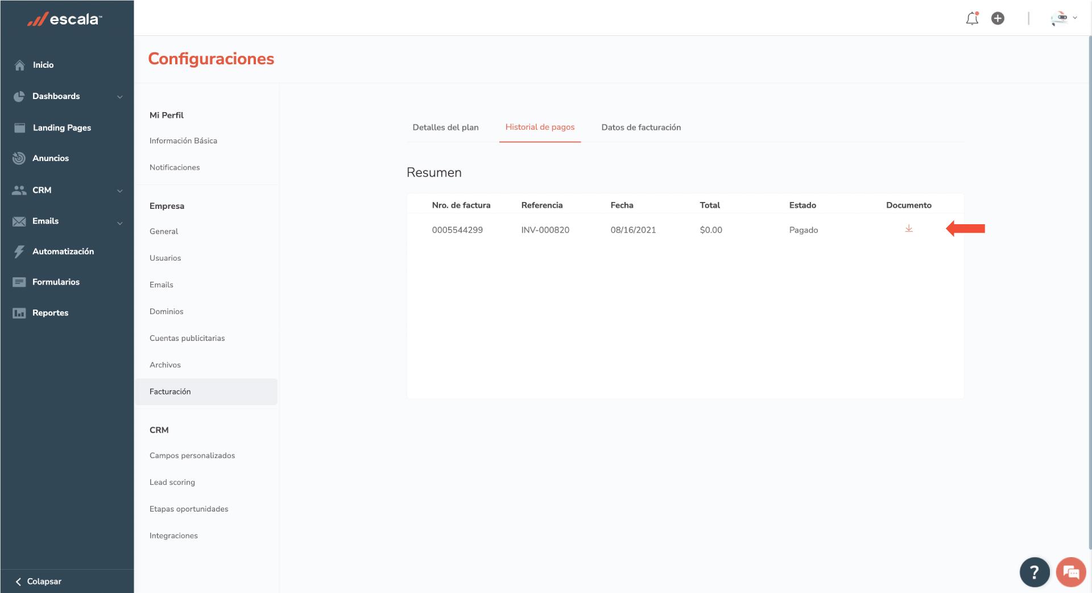Click reference INV-000820
This screenshot has width=1092, height=593.
pos(545,230)
